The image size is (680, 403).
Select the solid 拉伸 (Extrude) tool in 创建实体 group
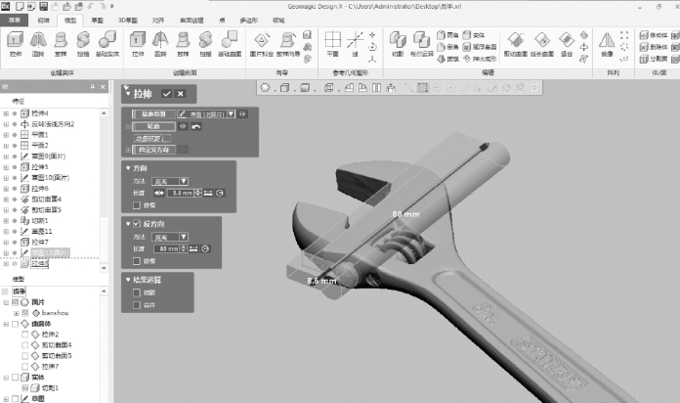point(16,44)
